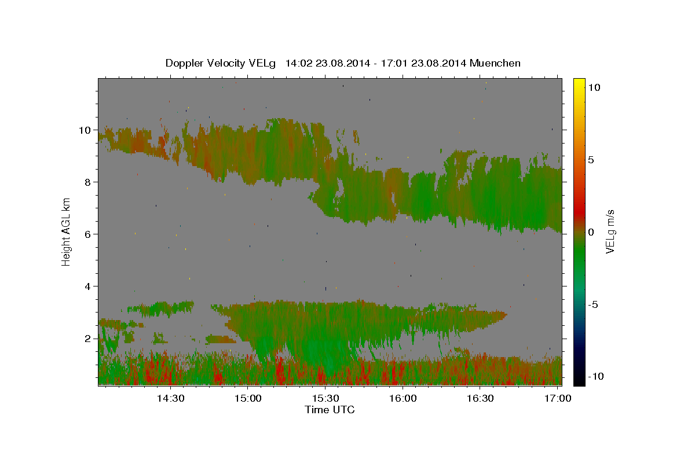695x463 pixels.
Task: Click the 'Height AGL km' axis label
Action: pyautogui.click(x=66, y=231)
